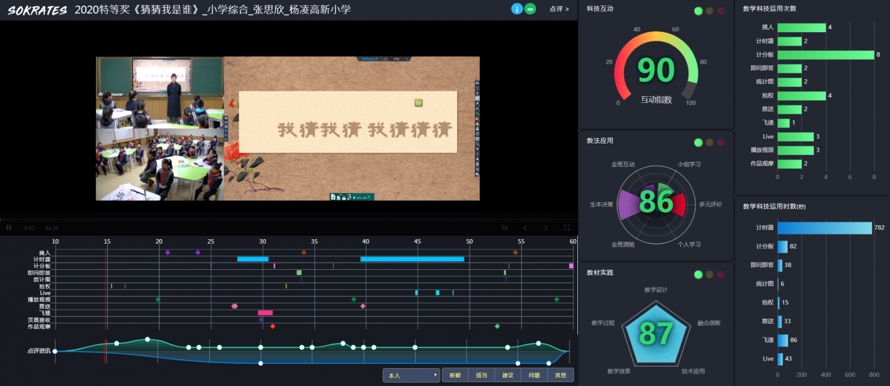Expand the 点评 panel
This screenshot has height=386, width=890.
(559, 9)
